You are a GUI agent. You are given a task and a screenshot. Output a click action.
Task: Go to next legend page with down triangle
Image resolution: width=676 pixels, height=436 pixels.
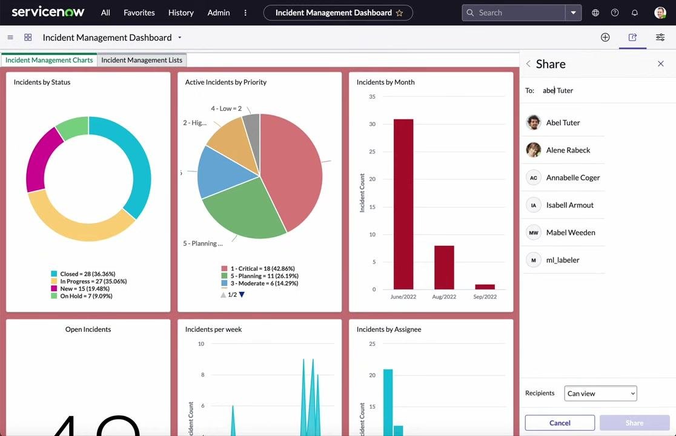coord(242,295)
